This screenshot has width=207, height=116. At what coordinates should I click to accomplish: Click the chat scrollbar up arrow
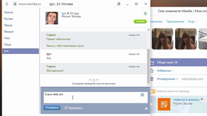click(x=148, y=30)
